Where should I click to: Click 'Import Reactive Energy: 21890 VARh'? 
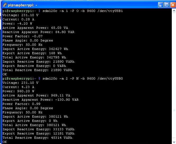click(38, 62)
